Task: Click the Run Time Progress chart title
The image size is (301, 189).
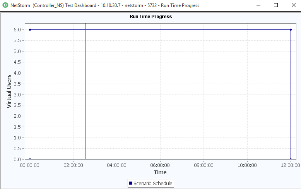Action: (150, 17)
